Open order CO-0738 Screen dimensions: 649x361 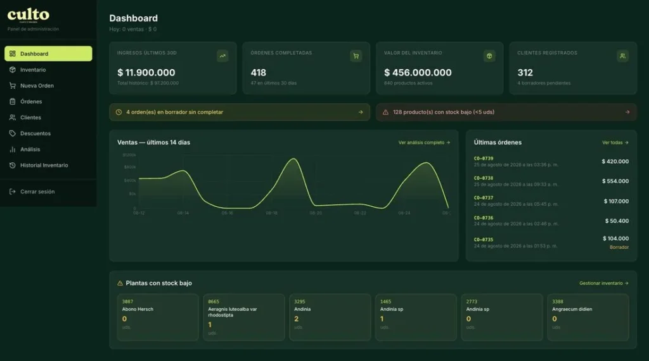click(551, 181)
